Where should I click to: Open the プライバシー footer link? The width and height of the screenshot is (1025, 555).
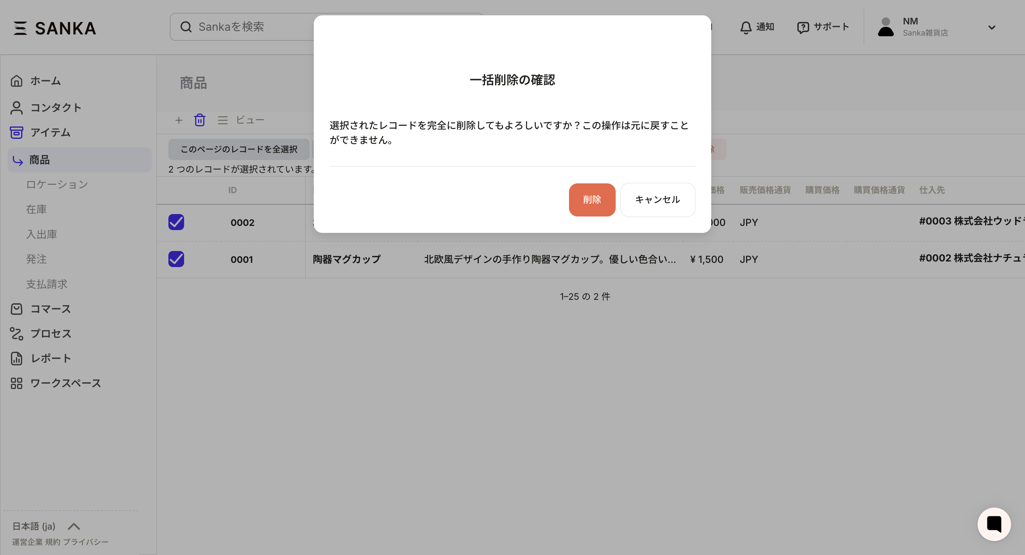85,542
